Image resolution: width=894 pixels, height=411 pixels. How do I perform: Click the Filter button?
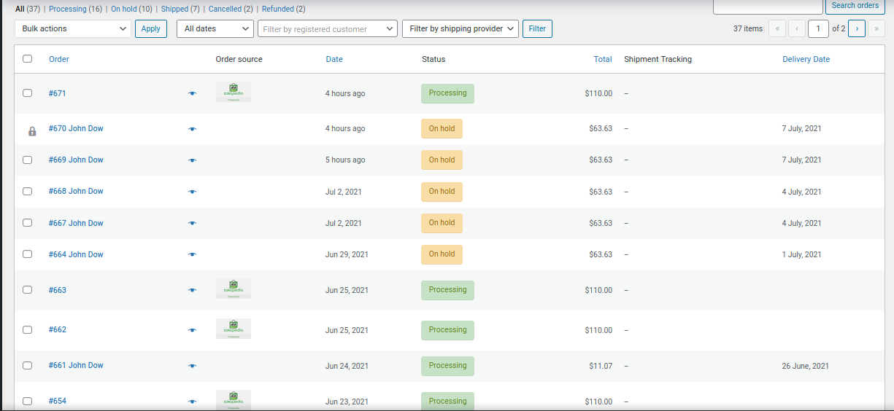537,28
